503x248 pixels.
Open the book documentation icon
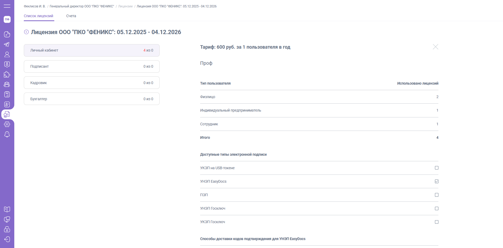[7, 209]
